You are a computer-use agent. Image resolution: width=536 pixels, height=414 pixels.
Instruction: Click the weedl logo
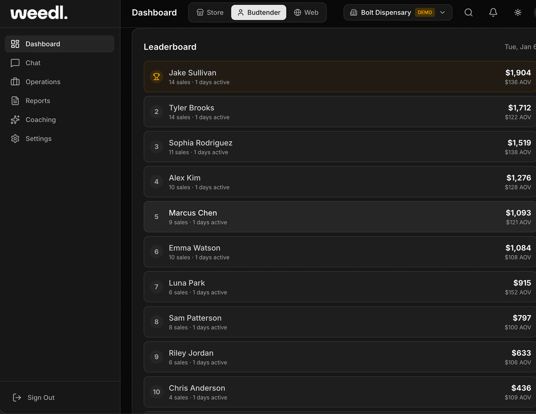(38, 13)
